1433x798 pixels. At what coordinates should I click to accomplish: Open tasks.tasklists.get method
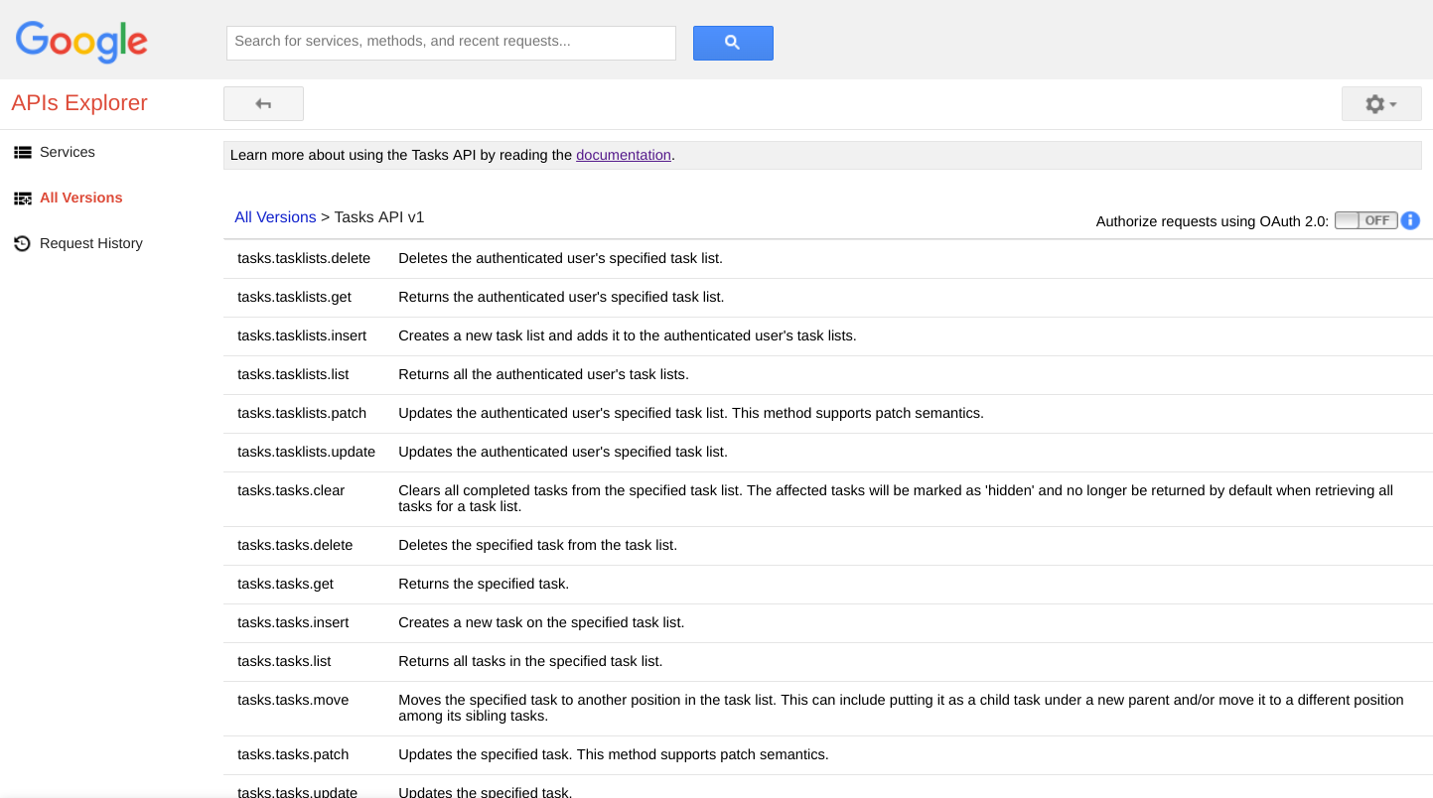pyautogui.click(x=294, y=297)
